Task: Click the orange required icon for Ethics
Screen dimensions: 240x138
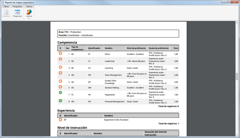Action: [x=60, y=53]
